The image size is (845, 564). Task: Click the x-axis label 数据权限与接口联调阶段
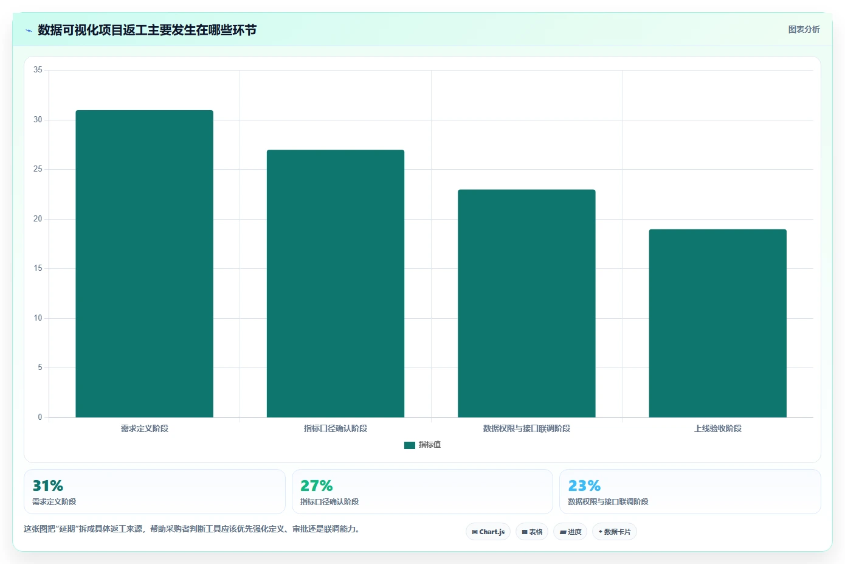click(x=526, y=428)
